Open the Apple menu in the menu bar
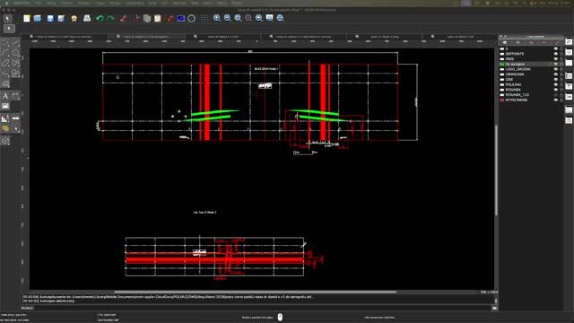574x323 pixels. pyautogui.click(x=6, y=3)
